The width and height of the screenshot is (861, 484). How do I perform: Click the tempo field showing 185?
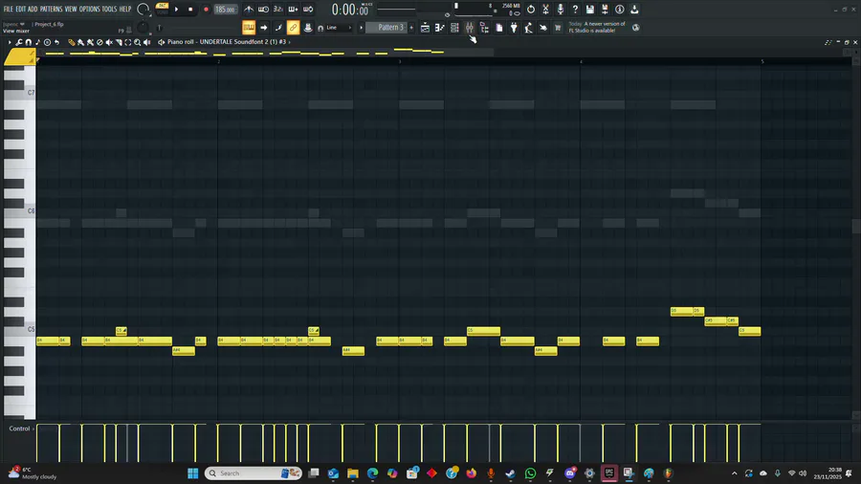225,10
